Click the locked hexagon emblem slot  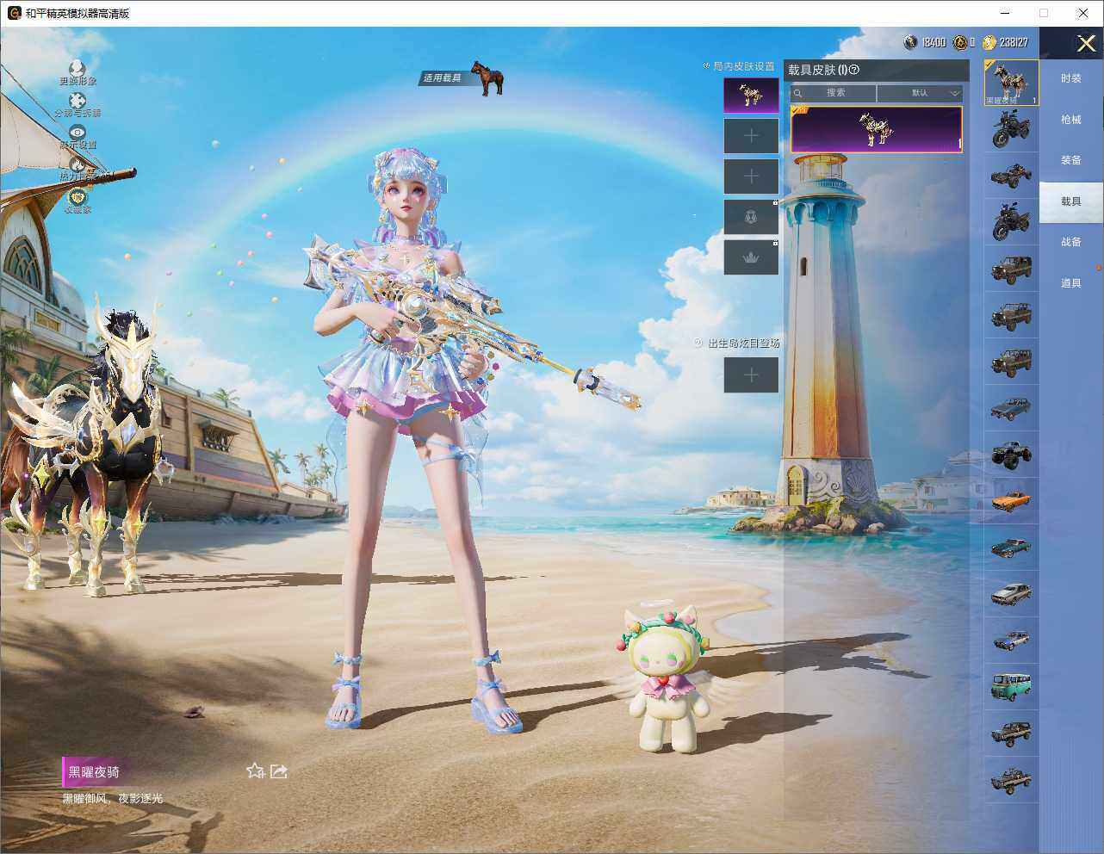(x=751, y=217)
